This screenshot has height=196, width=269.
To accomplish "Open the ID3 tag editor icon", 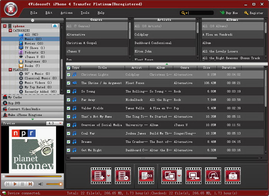I will tap(146, 175).
